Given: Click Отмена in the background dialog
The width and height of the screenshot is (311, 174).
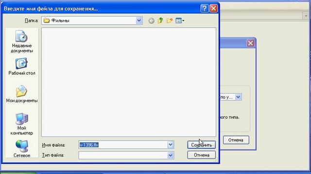Looking at the screenshot, I should tap(236, 140).
